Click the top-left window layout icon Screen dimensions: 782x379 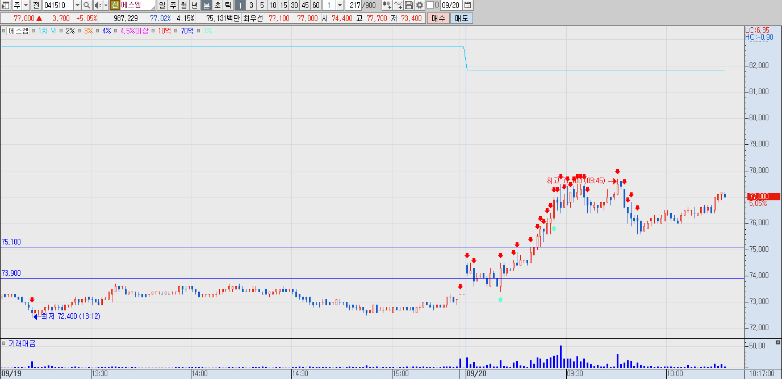6,5
